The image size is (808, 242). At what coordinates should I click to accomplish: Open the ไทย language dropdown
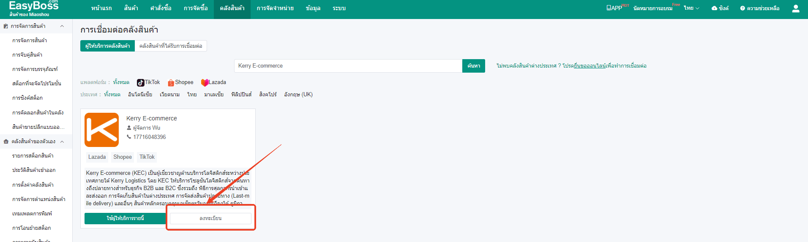coord(692,8)
